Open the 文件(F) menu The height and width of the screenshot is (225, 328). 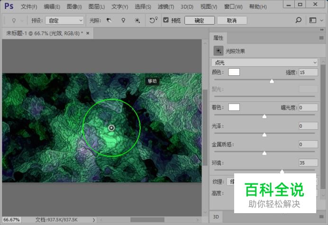[x=29, y=7]
